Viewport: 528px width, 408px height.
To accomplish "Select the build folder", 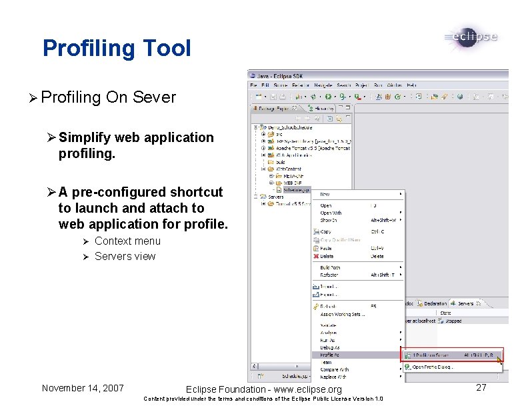I will point(277,162).
